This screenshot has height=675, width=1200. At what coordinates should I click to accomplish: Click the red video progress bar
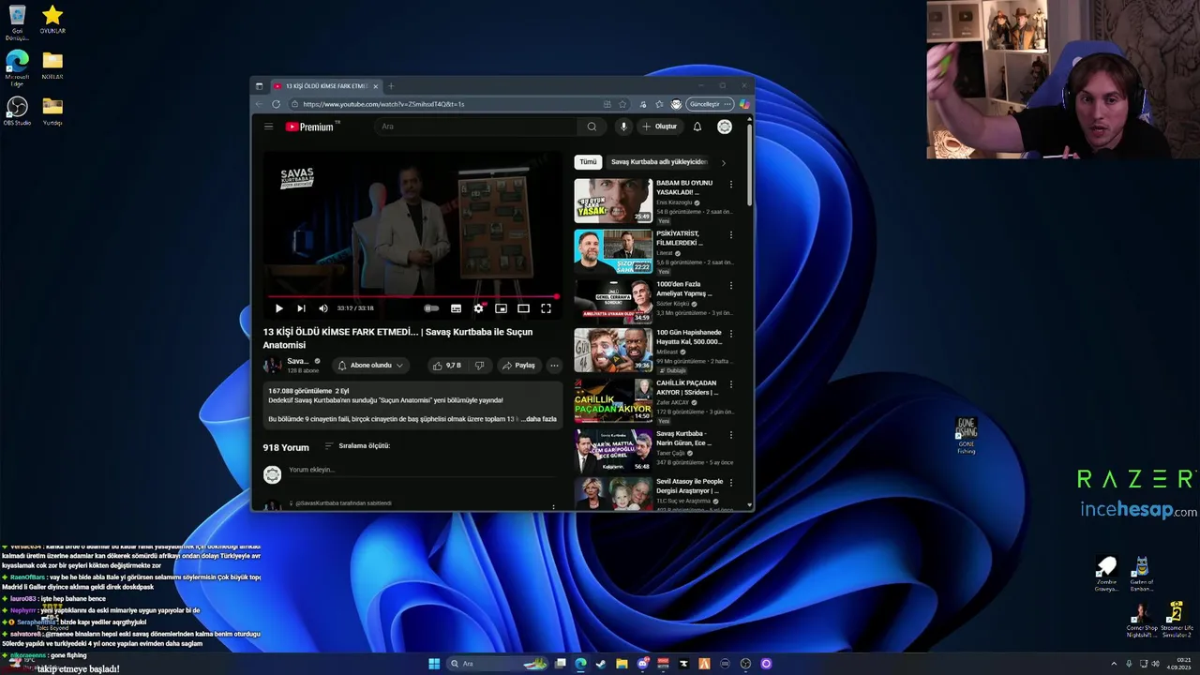pos(411,296)
